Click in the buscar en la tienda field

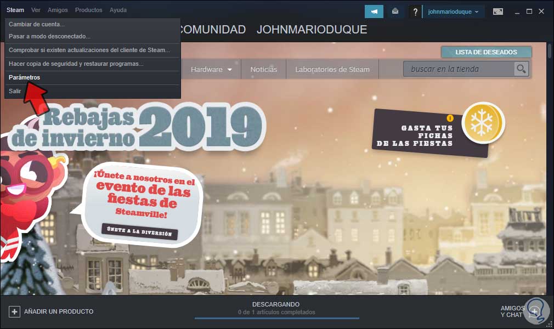[459, 69]
